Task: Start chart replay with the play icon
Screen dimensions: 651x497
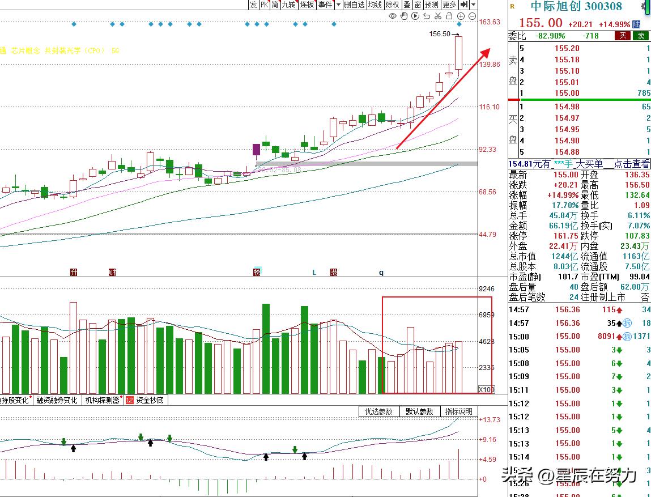Action: [415, 16]
